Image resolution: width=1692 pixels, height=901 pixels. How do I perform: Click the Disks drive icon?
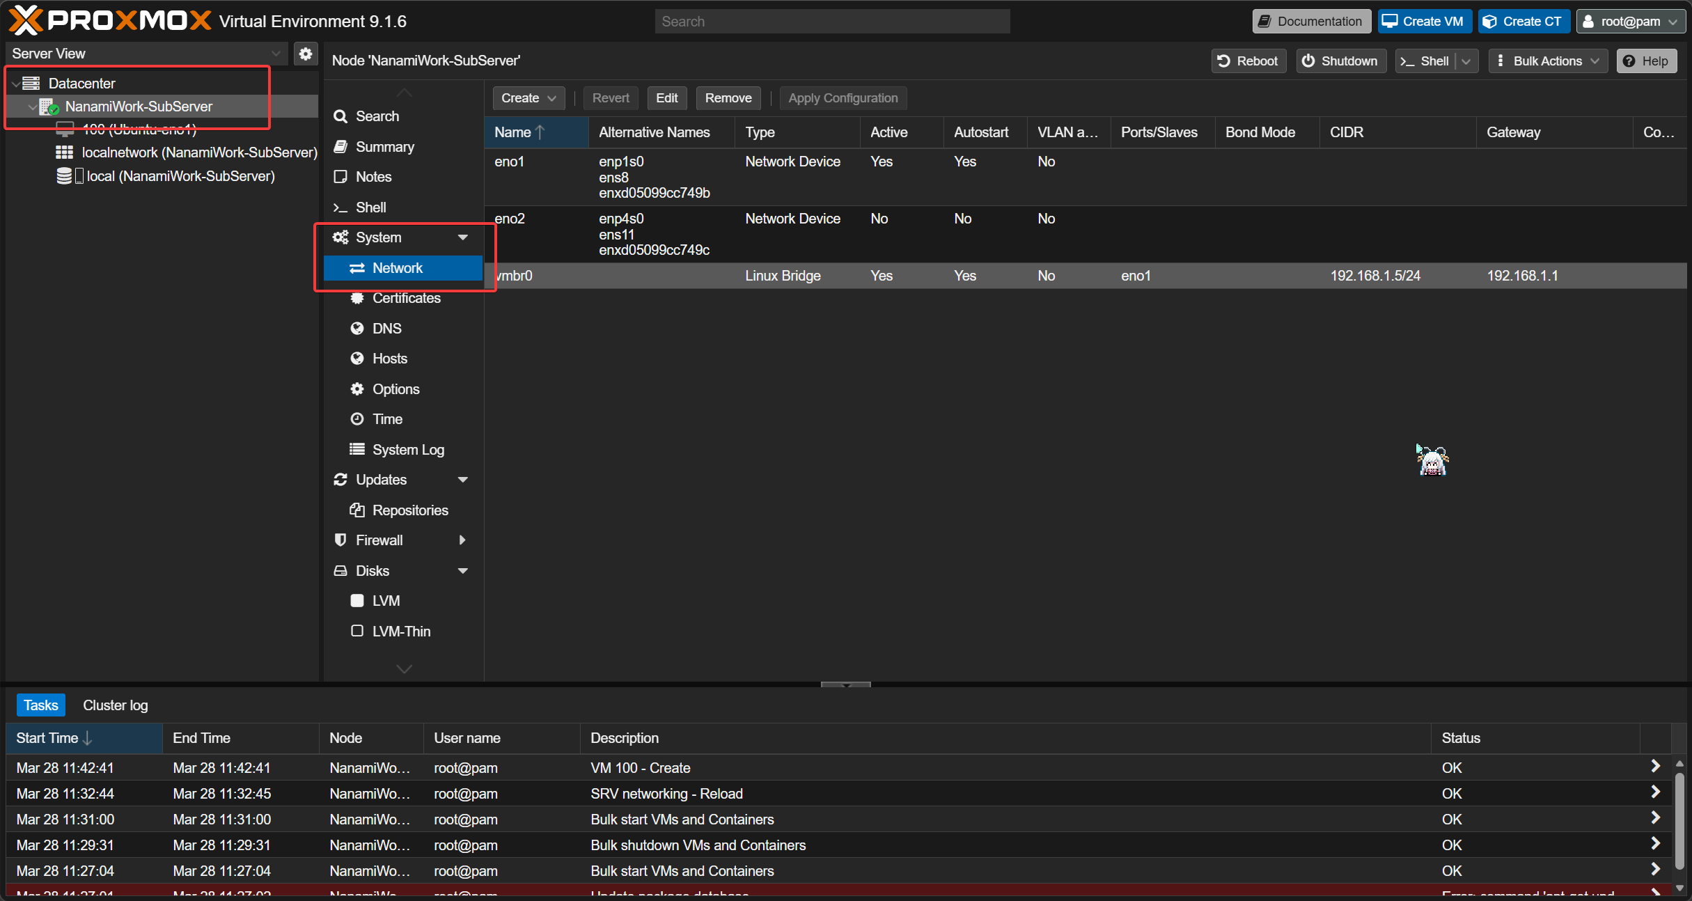(340, 571)
